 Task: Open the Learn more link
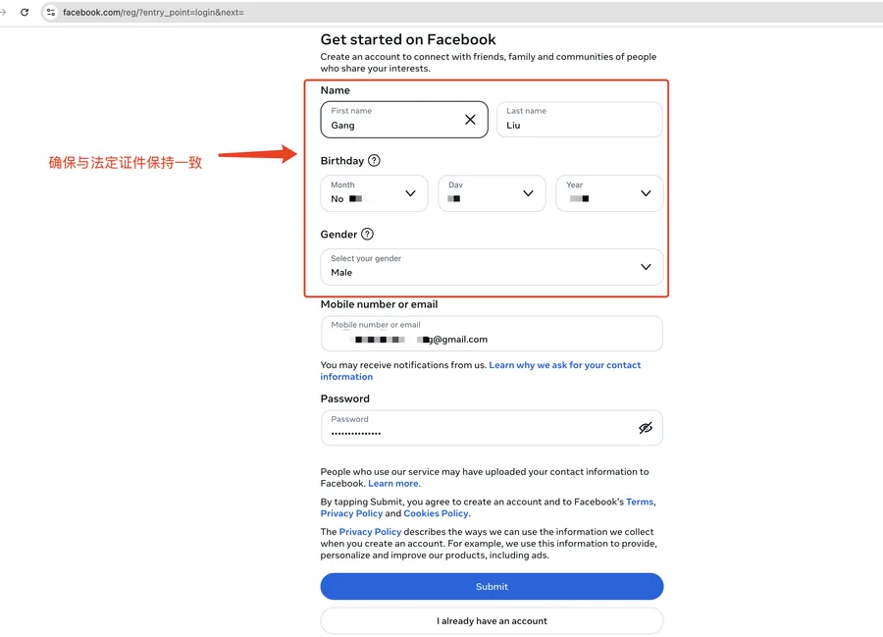[393, 483]
